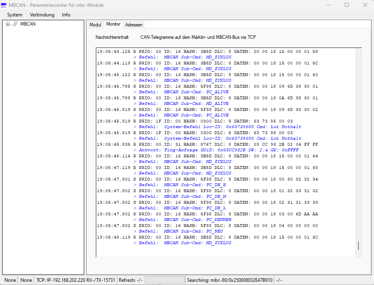Click the CAN-Telegramme via TCP description text
The image size is (374, 285).
pyautogui.click(x=198, y=37)
